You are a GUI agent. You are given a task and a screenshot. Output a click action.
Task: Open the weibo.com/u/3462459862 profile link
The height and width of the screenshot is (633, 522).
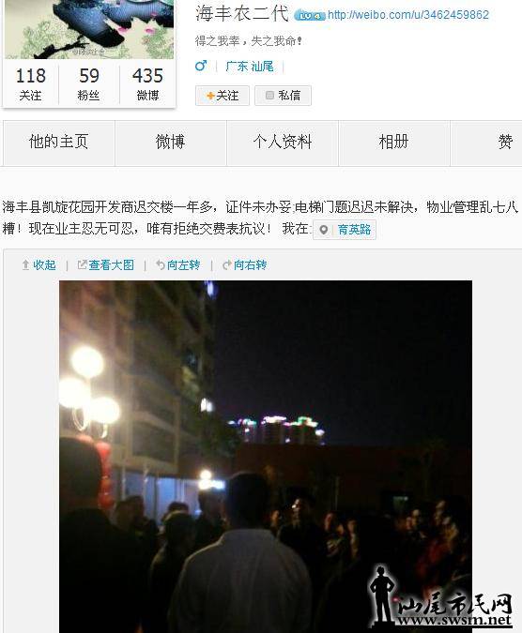[x=408, y=15]
